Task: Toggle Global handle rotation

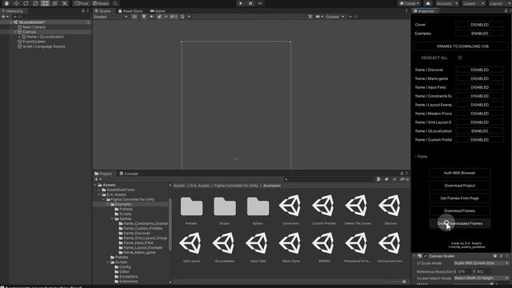Action: click(x=102, y=3)
